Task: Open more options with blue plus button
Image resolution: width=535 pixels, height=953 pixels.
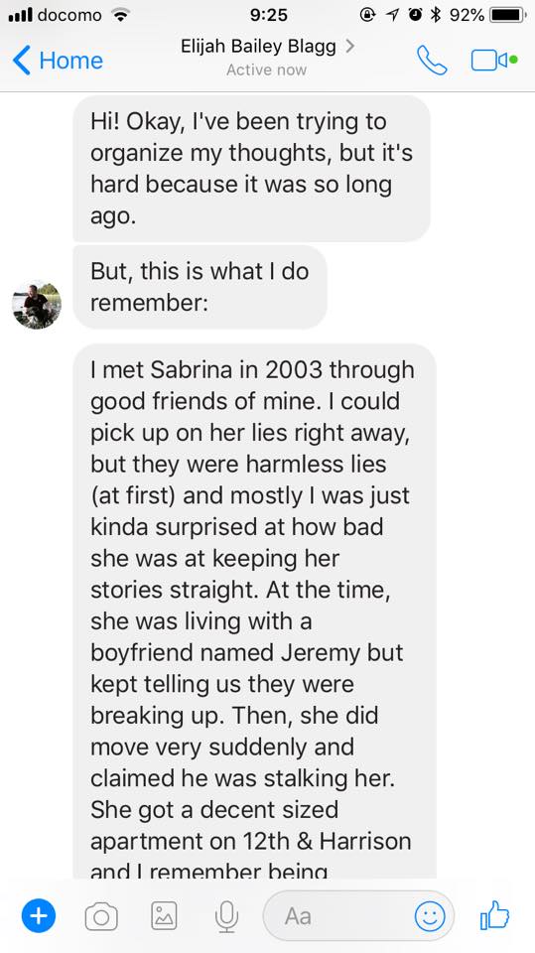Action: pyautogui.click(x=39, y=915)
